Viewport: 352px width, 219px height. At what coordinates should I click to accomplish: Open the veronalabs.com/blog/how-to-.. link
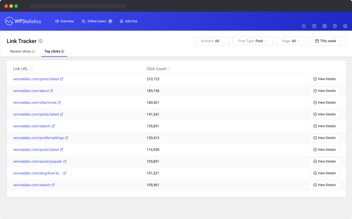click(37, 173)
